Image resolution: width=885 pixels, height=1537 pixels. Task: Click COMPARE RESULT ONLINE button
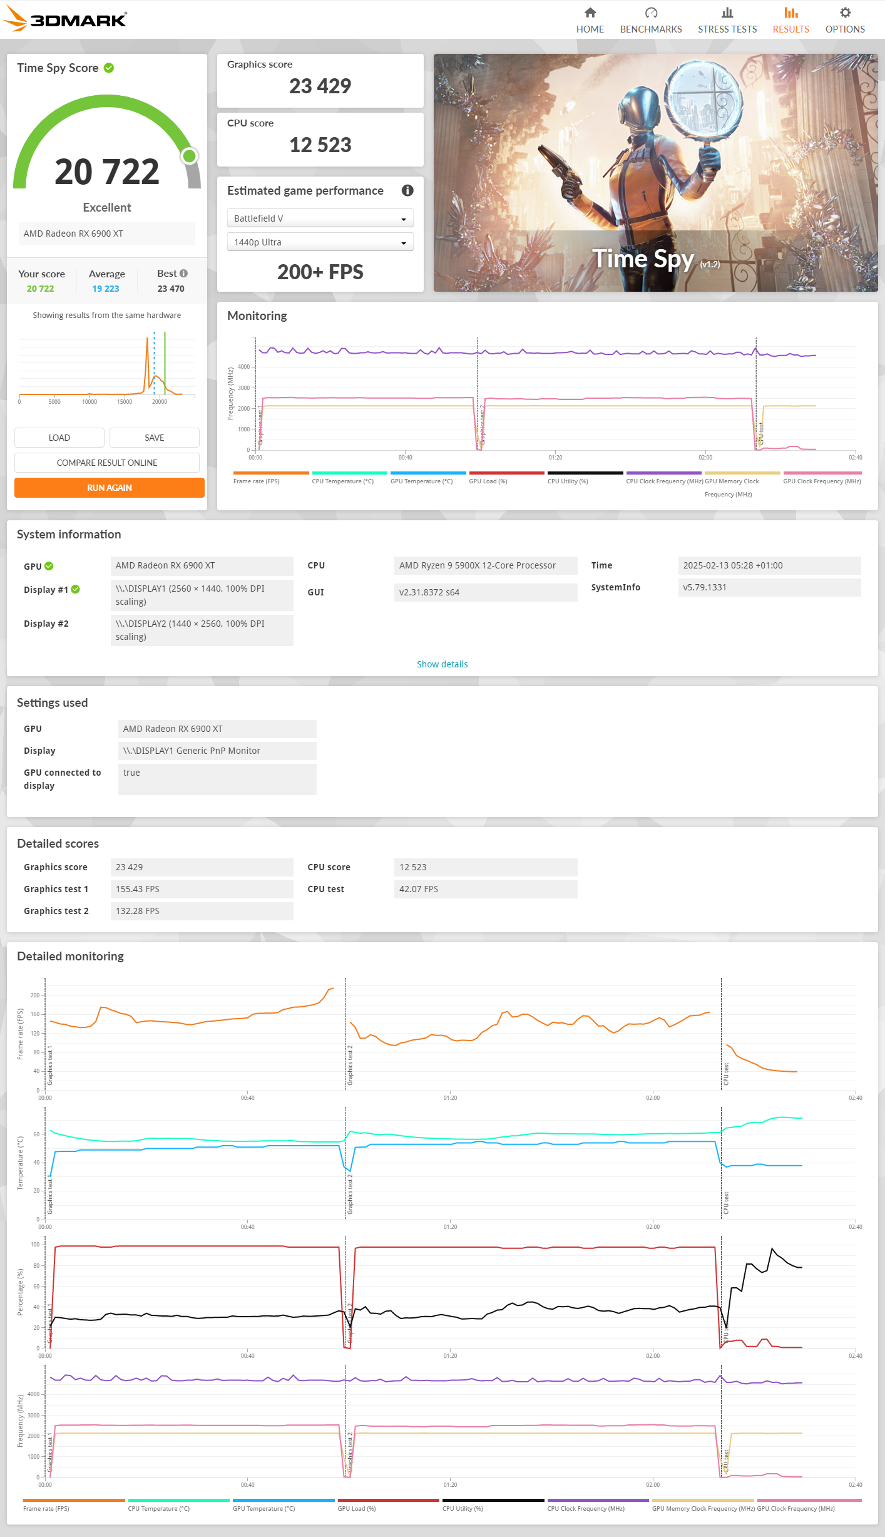point(107,463)
